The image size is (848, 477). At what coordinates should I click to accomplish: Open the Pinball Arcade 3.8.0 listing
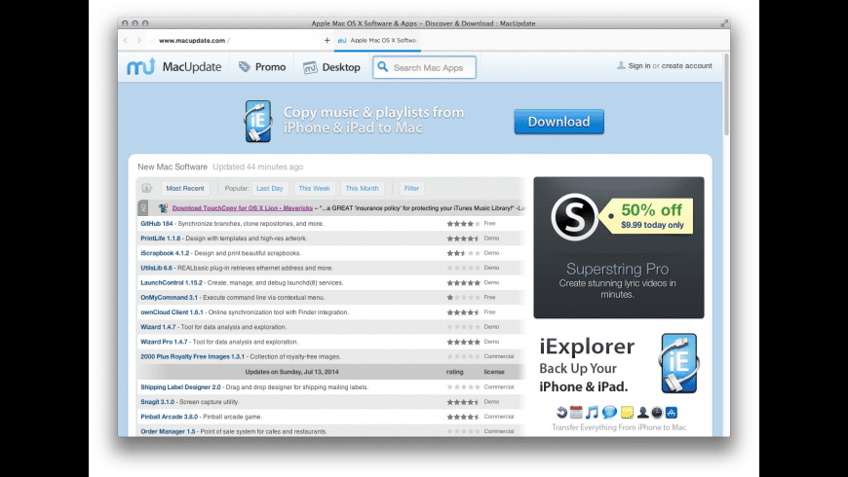click(170, 417)
